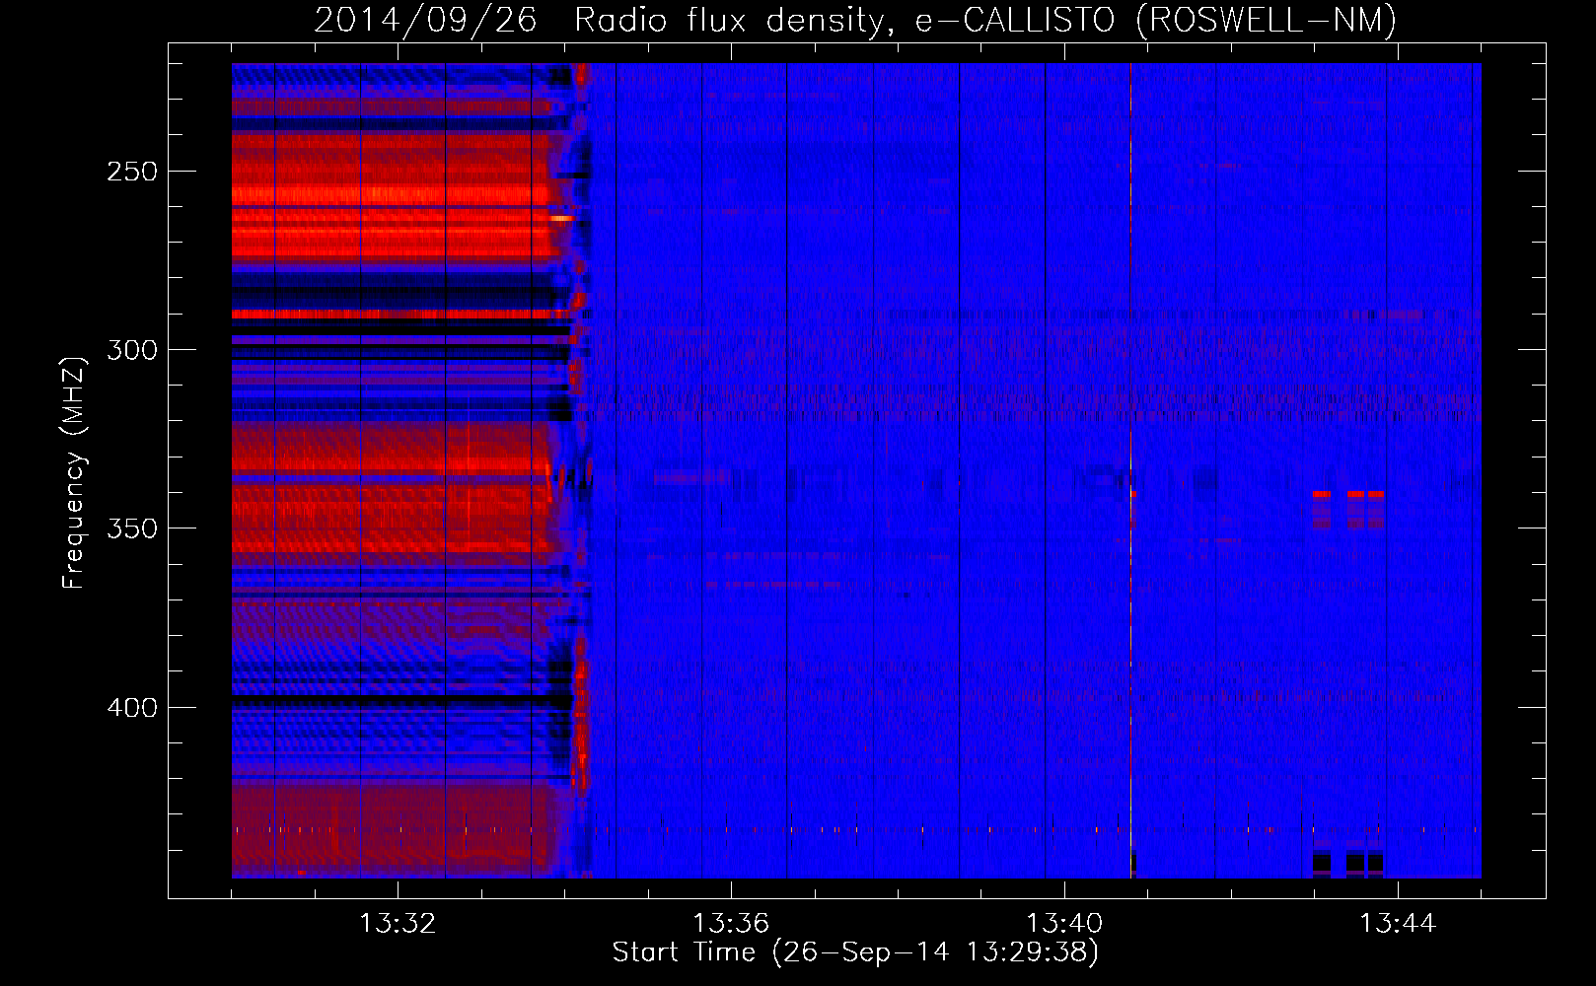Screen dimensions: 1596x986
Task: Click the 400 frequency tick label
Action: [x=132, y=708]
